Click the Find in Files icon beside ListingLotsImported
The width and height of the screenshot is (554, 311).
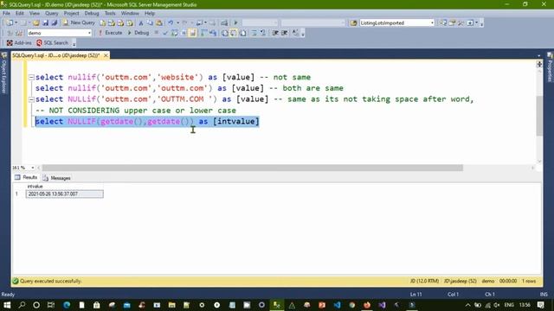pyautogui.click(x=354, y=23)
